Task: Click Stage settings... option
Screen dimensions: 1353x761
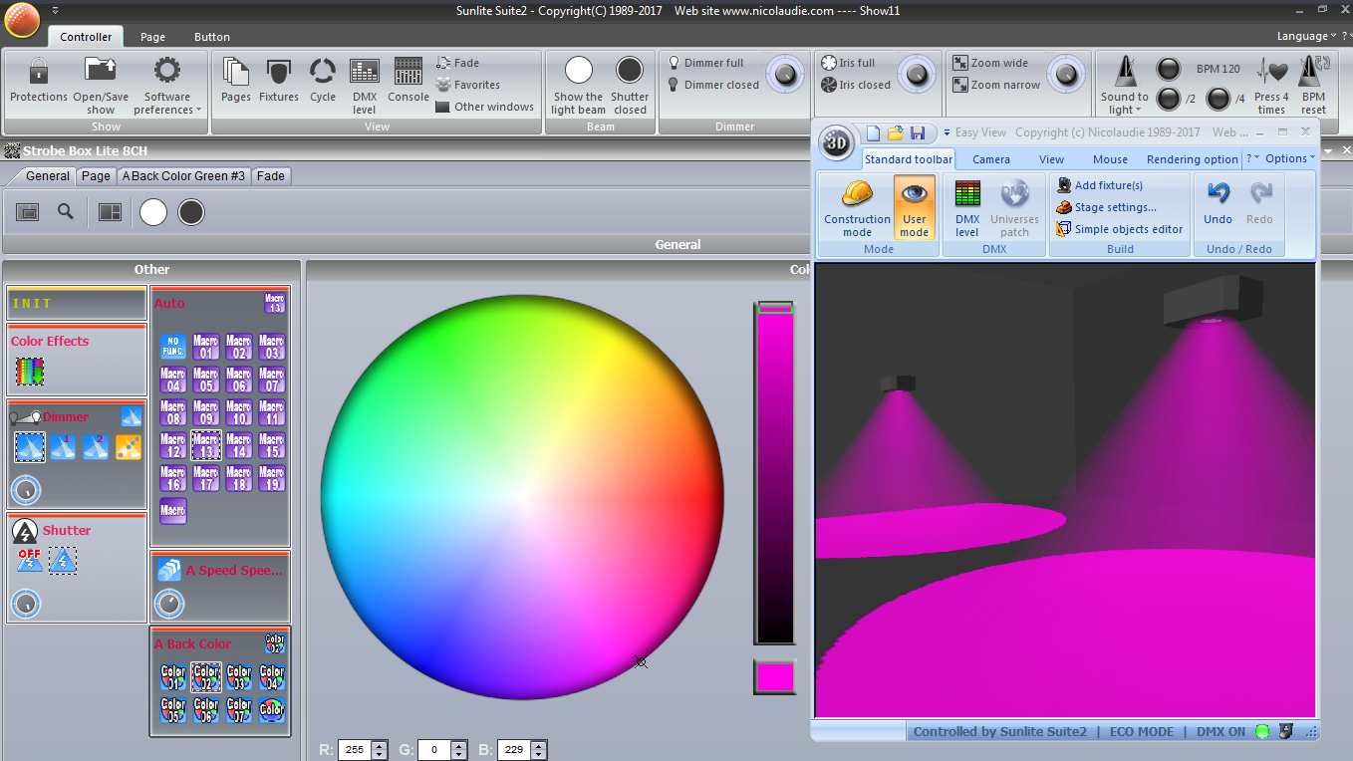Action: pos(1114,207)
